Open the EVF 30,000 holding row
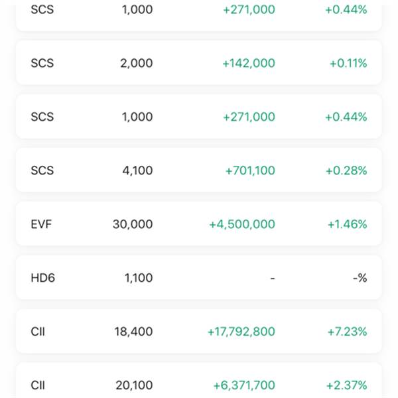This screenshot has height=398, width=398. [199, 224]
